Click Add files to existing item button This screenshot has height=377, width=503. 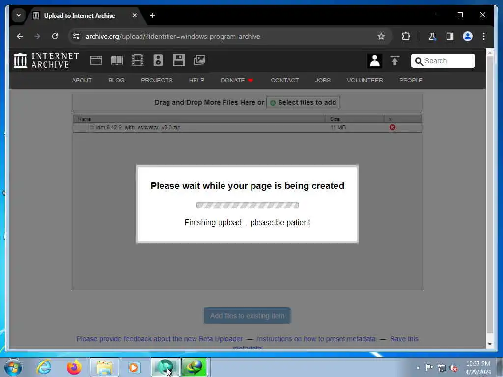point(247,316)
